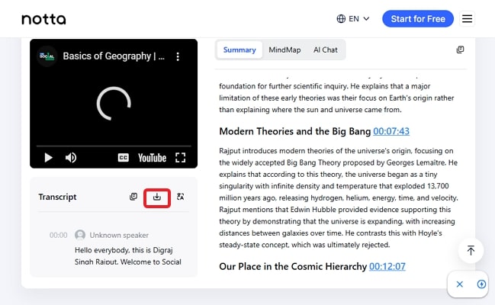Translate the transcript via the translate icon

[x=181, y=197]
